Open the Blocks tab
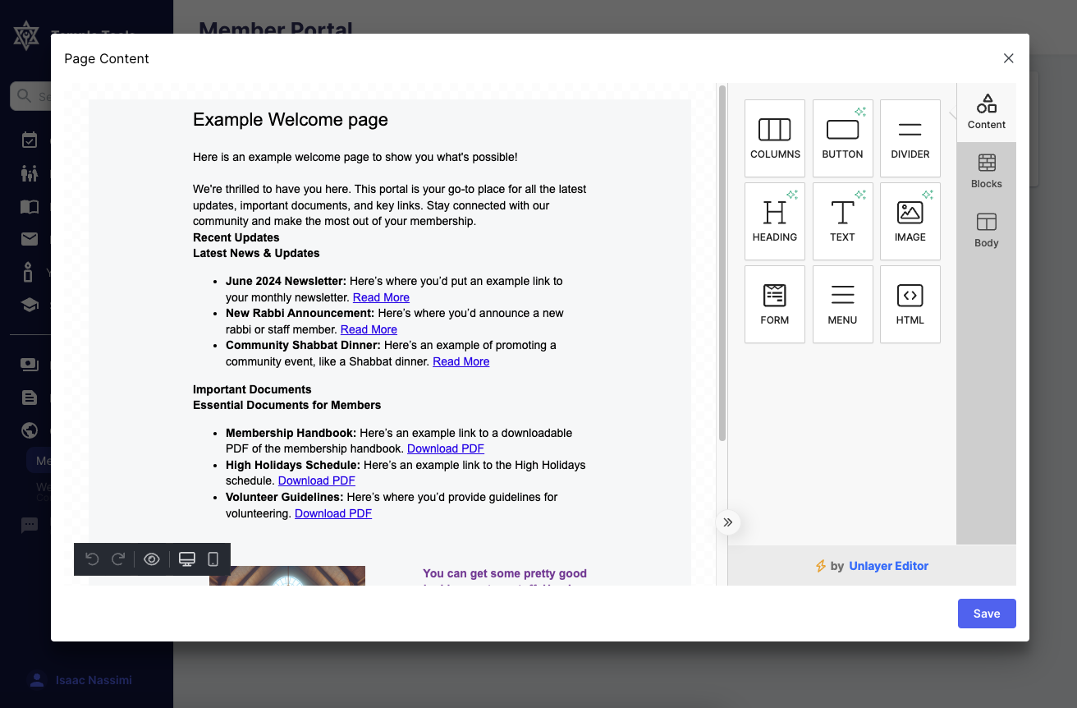Screen dimensions: 1077x708 [986, 172]
